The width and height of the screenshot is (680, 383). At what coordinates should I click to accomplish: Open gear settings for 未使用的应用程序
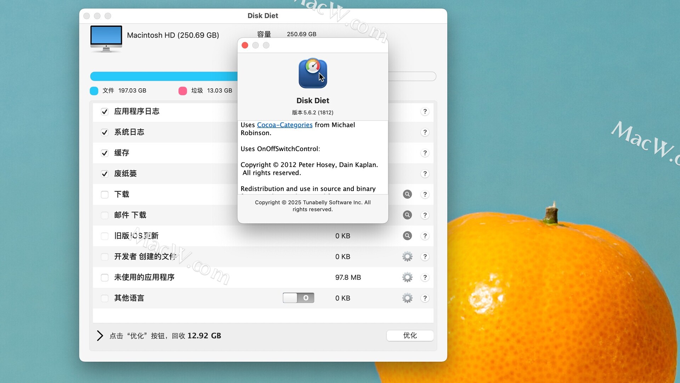click(407, 277)
